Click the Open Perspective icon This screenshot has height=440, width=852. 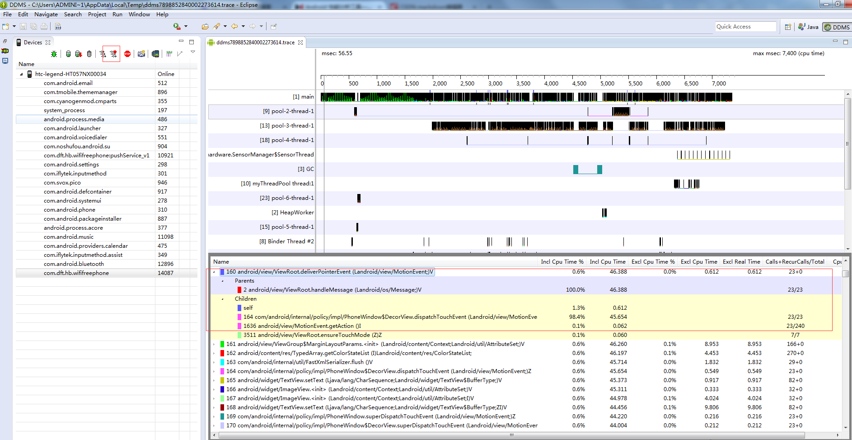pos(788,27)
